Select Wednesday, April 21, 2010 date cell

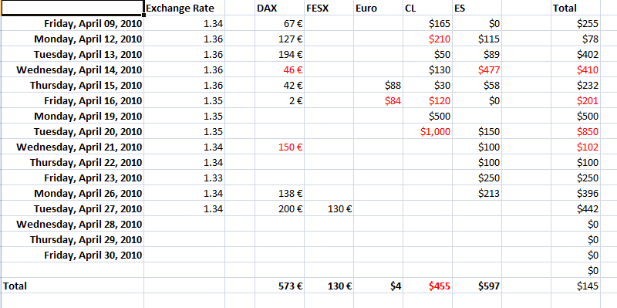(72, 147)
